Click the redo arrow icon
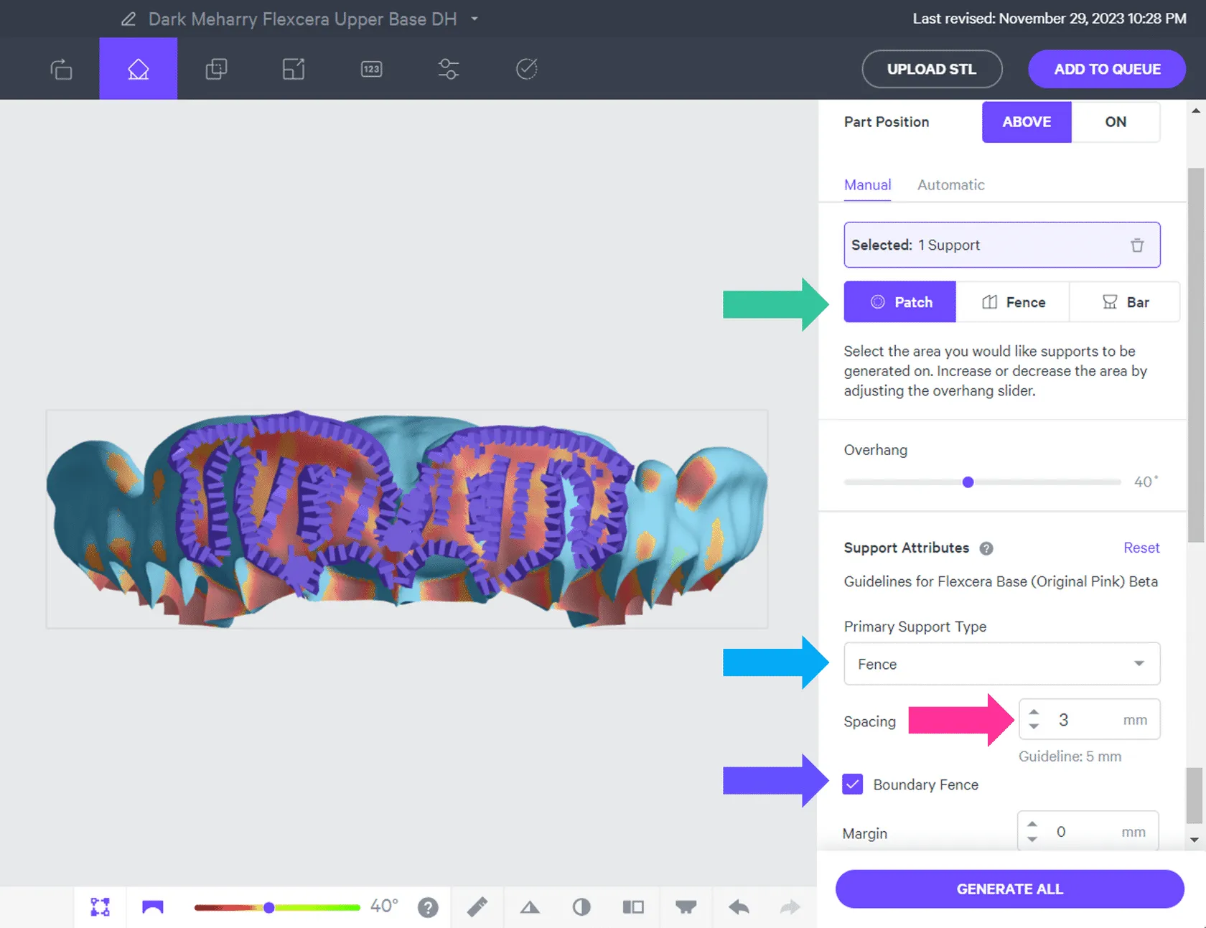Image resolution: width=1206 pixels, height=928 pixels. tap(790, 907)
